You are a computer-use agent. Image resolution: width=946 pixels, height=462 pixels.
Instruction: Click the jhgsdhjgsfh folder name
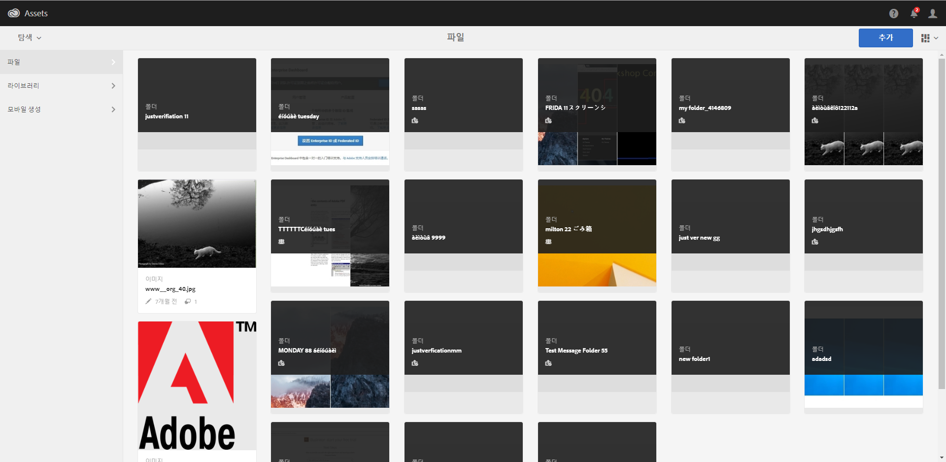pyautogui.click(x=827, y=229)
